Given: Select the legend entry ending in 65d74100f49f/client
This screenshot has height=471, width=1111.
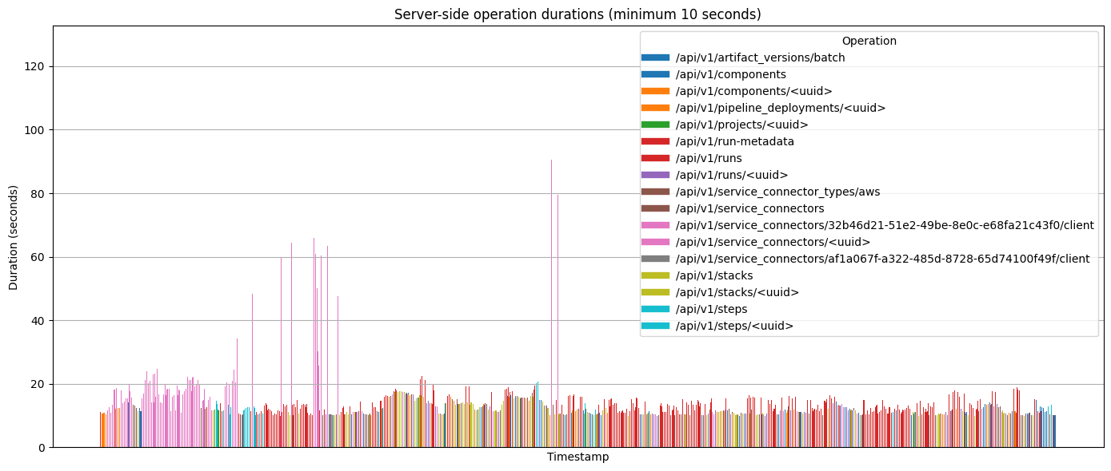Looking at the screenshot, I should click(882, 259).
